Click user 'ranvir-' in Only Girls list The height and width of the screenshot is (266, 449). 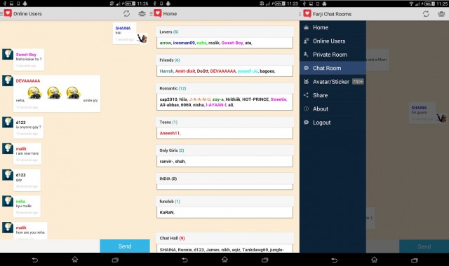pyautogui.click(x=166, y=162)
